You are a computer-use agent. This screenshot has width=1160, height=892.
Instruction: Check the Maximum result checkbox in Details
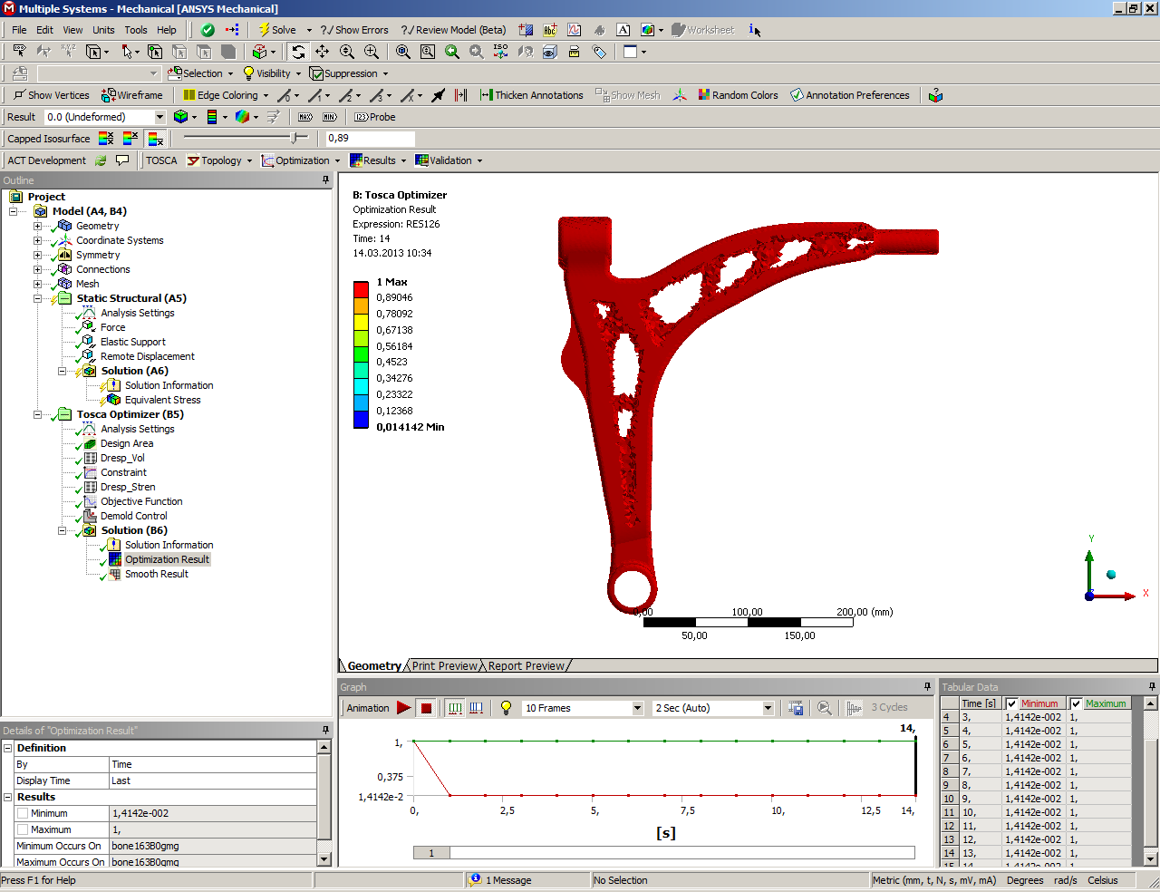point(23,829)
